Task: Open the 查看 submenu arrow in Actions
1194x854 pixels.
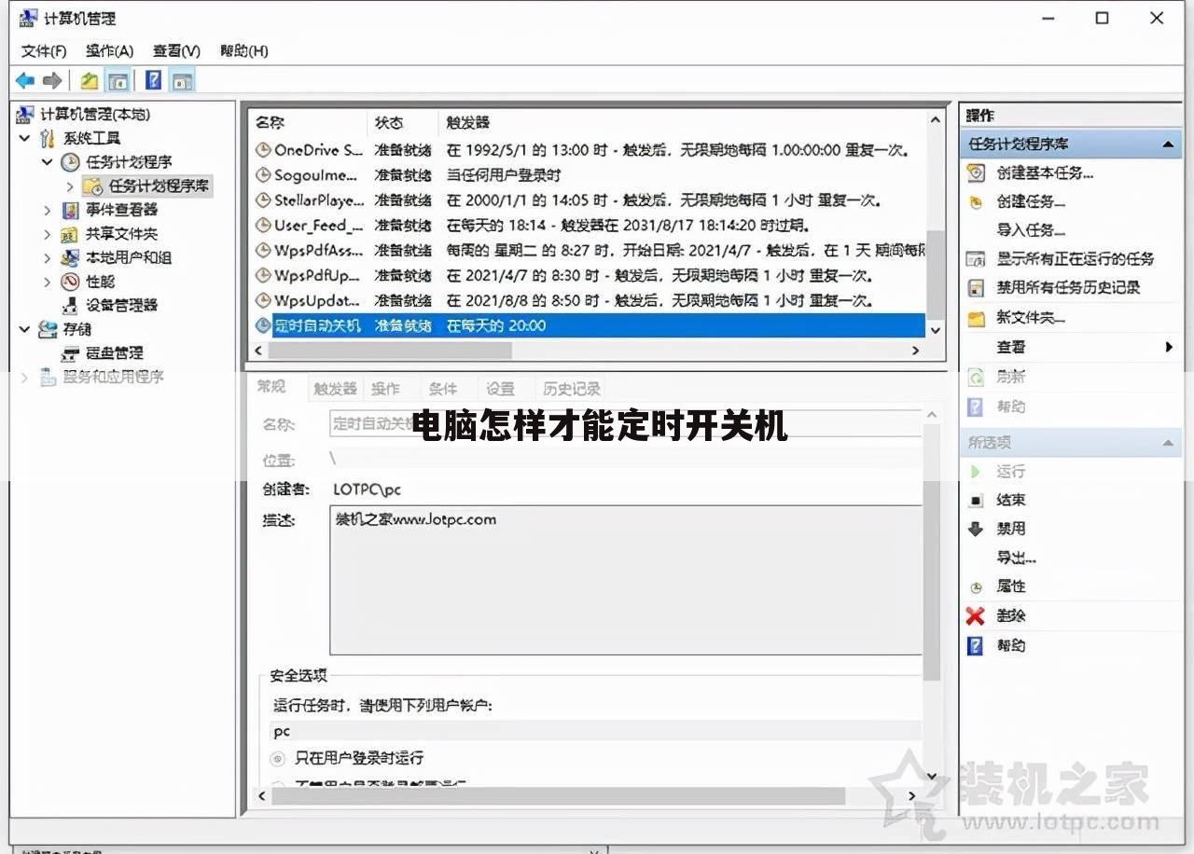Action: point(1171,346)
